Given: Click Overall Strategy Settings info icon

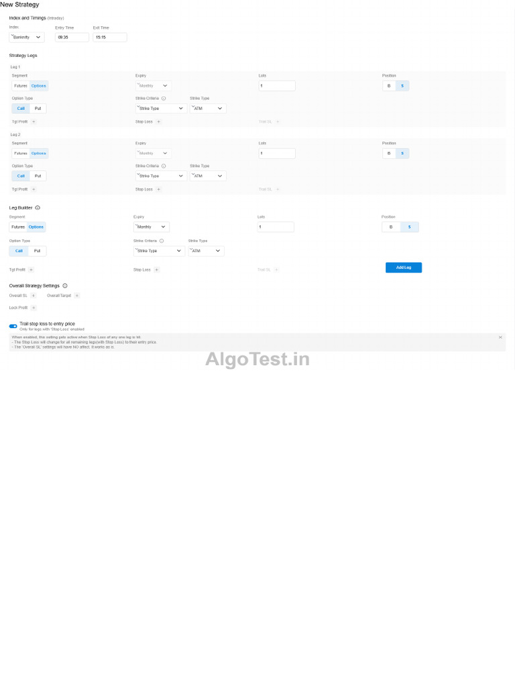Looking at the screenshot, I should point(65,286).
